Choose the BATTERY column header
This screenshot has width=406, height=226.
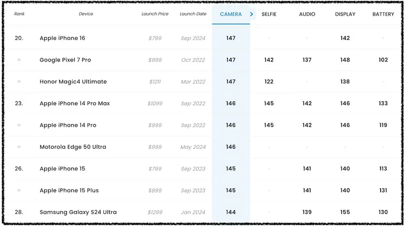pyautogui.click(x=383, y=15)
